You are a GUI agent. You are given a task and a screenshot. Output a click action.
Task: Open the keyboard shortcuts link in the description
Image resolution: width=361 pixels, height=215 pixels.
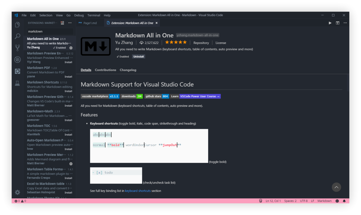click(138, 190)
